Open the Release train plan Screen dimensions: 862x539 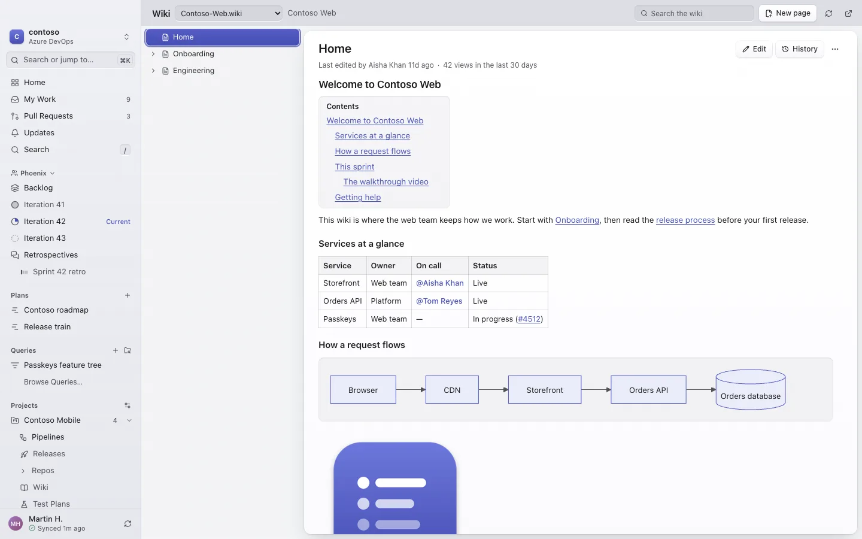[x=71, y=327]
